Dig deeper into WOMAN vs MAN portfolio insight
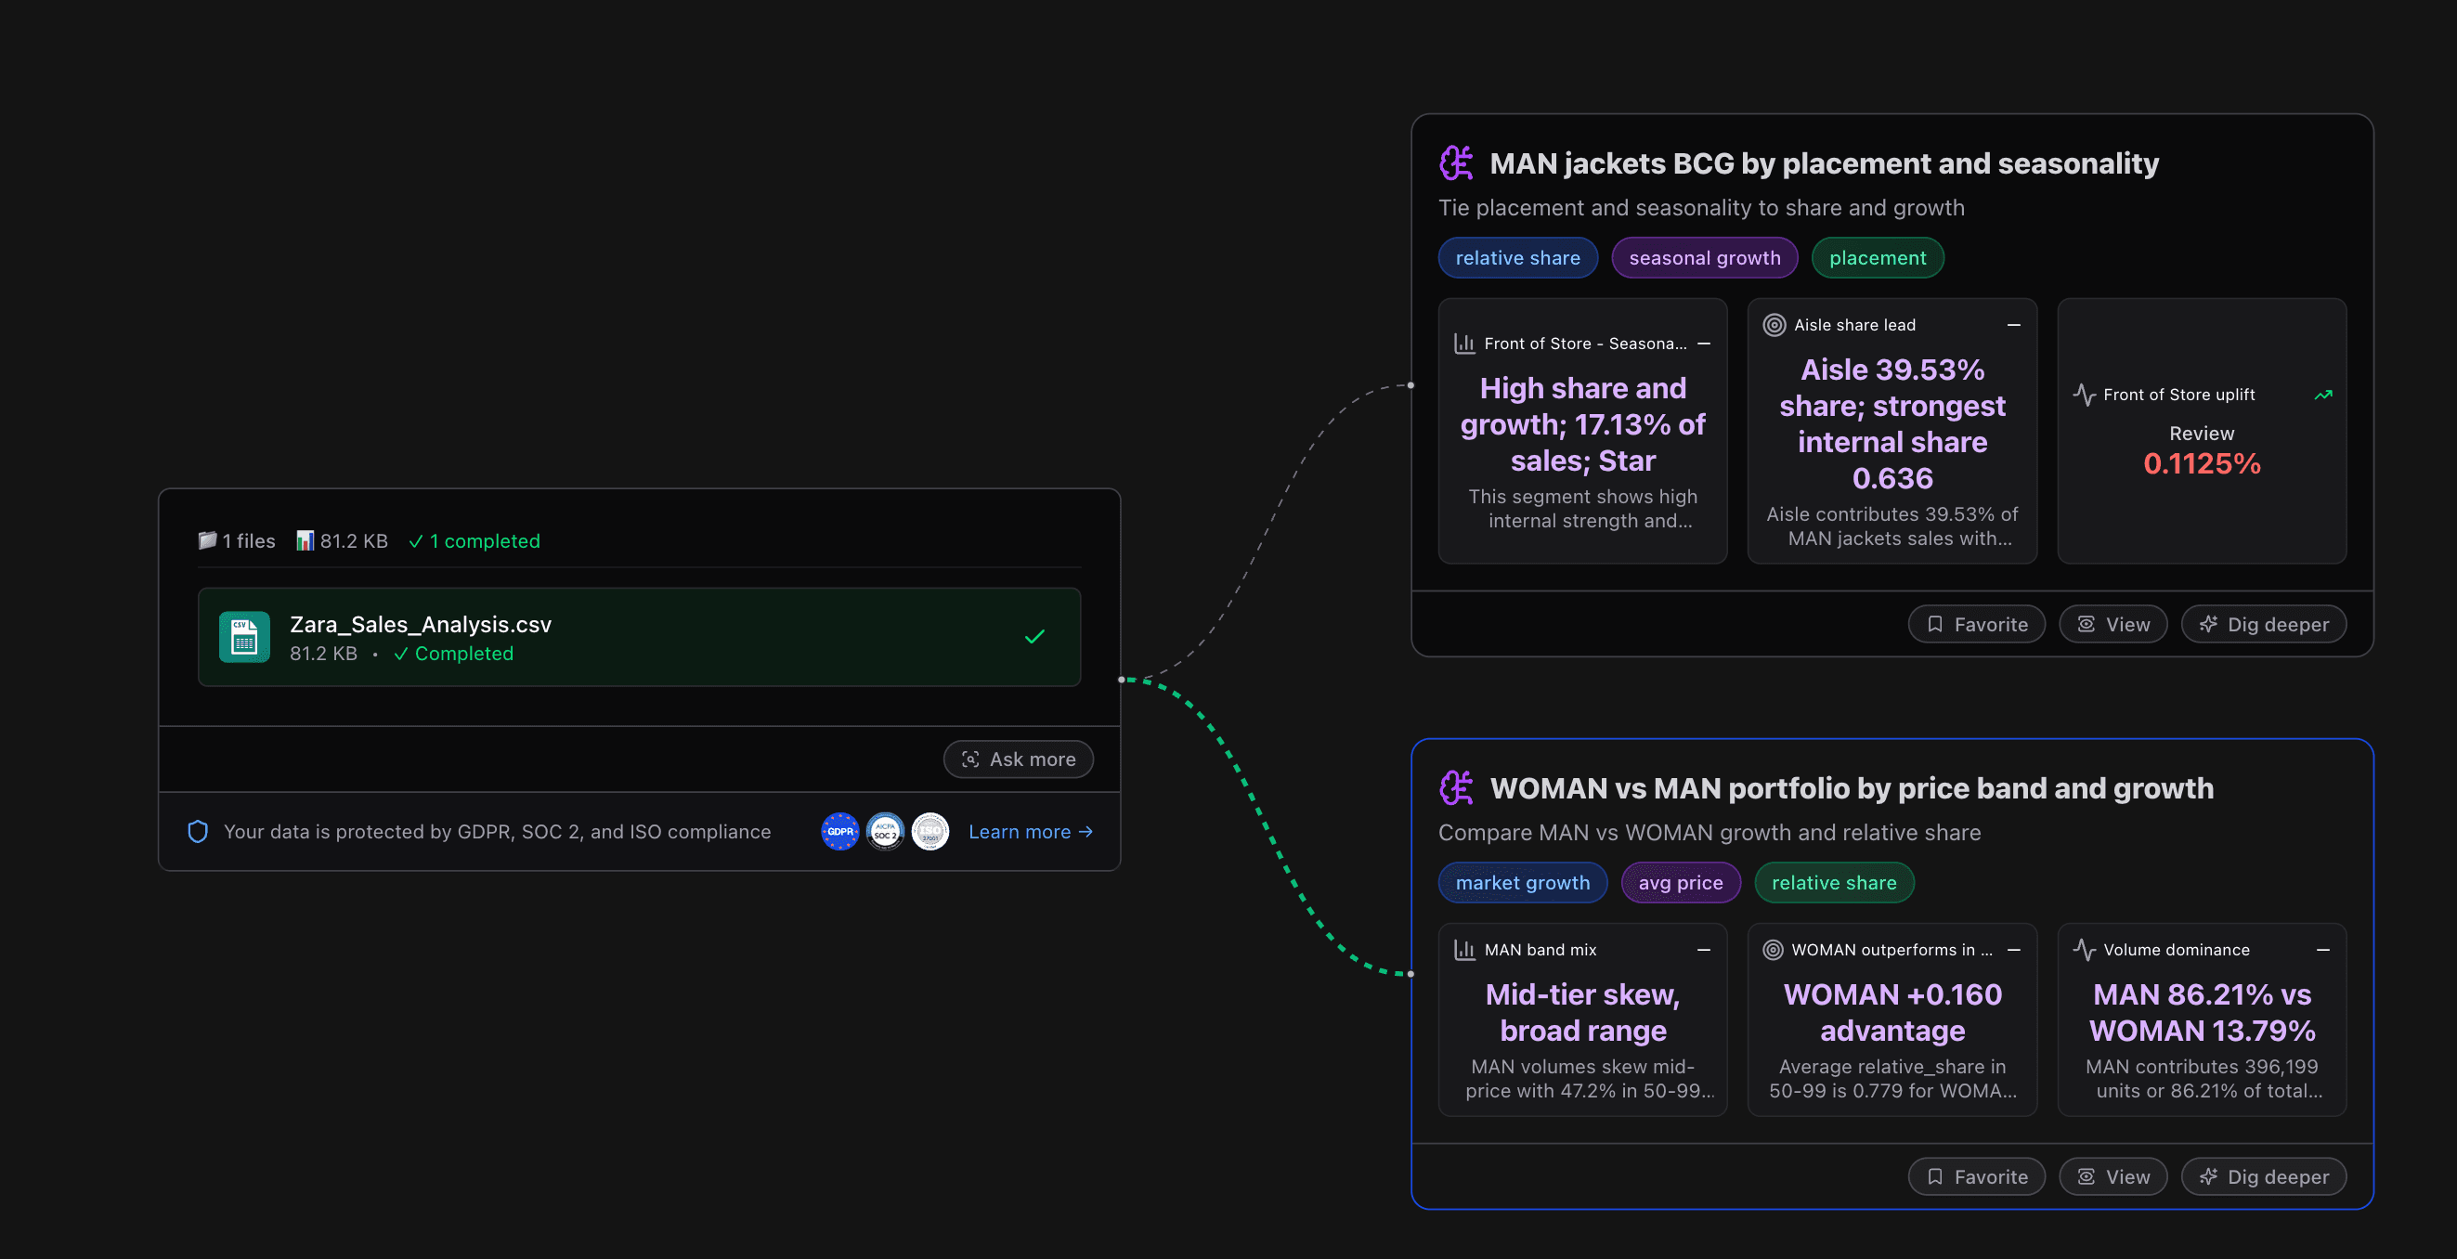The image size is (2457, 1259). coord(2263,1177)
